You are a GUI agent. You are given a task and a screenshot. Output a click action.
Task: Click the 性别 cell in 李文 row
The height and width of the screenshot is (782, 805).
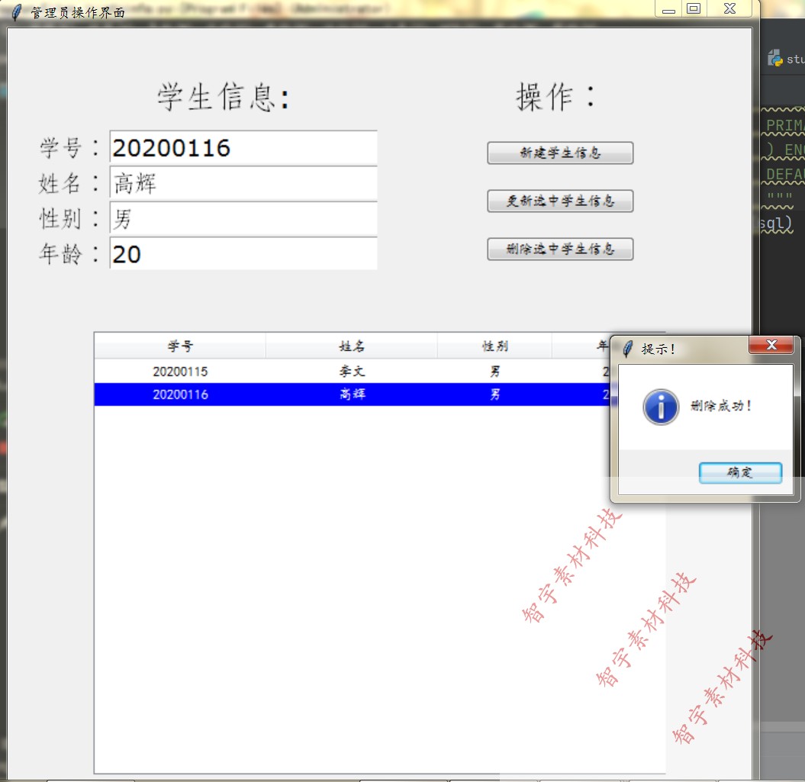tap(495, 372)
